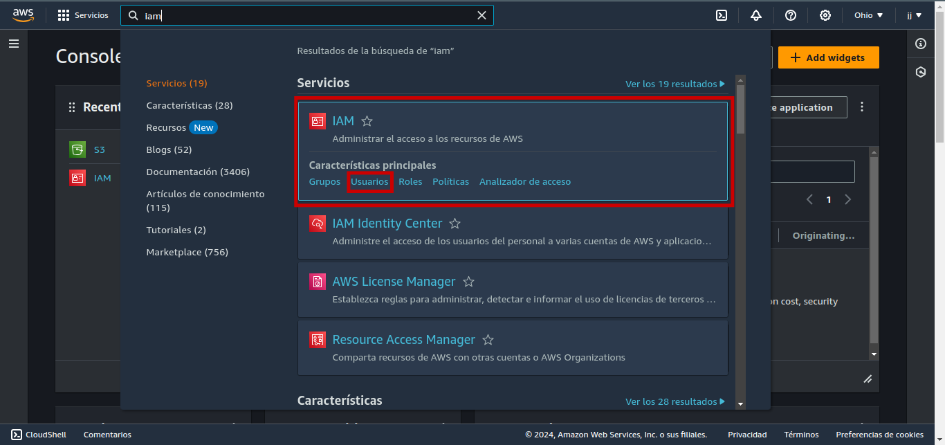945x445 pixels.
Task: Open the settings gear icon
Action: [825, 15]
